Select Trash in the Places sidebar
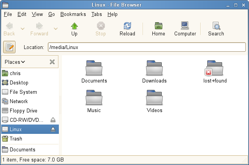The height and width of the screenshot is (165, 249). [x=30, y=139]
